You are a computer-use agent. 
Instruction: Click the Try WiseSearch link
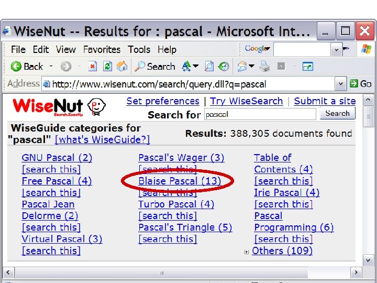(x=246, y=101)
